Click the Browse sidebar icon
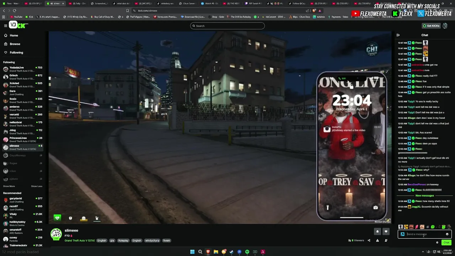 tap(6, 44)
